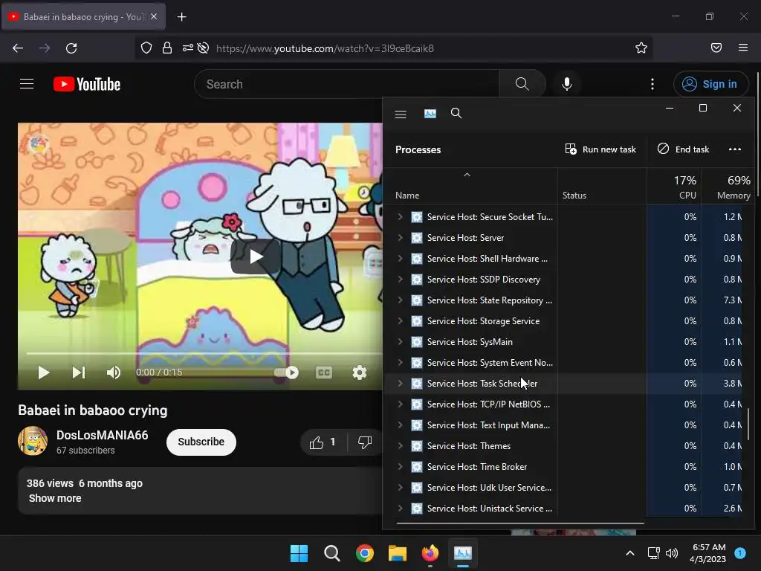Image resolution: width=761 pixels, height=571 pixels.
Task: Reload the browser page
Action: pos(71,48)
